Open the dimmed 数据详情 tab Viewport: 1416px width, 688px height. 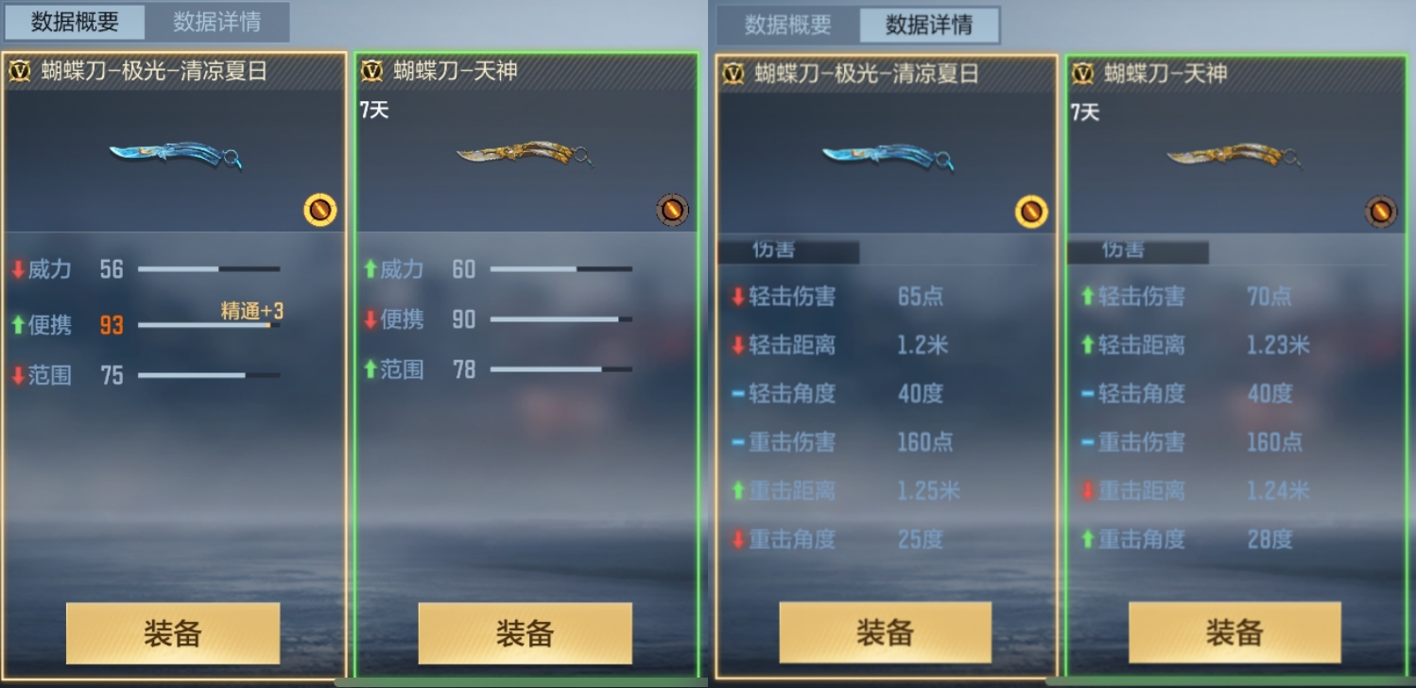216,22
